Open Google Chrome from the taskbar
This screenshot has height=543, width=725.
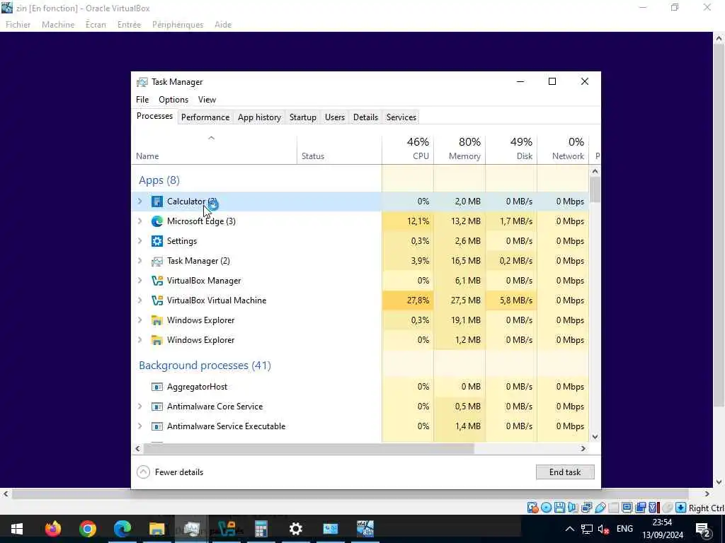87,529
